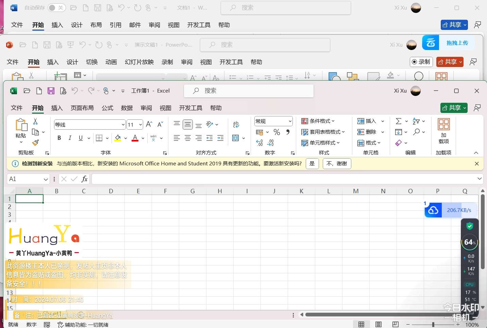Click the Excel search box
Image resolution: width=487 pixels, height=328 pixels.
click(249, 91)
